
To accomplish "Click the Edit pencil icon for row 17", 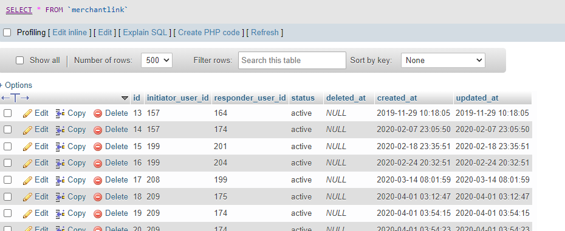I will [x=27, y=180].
